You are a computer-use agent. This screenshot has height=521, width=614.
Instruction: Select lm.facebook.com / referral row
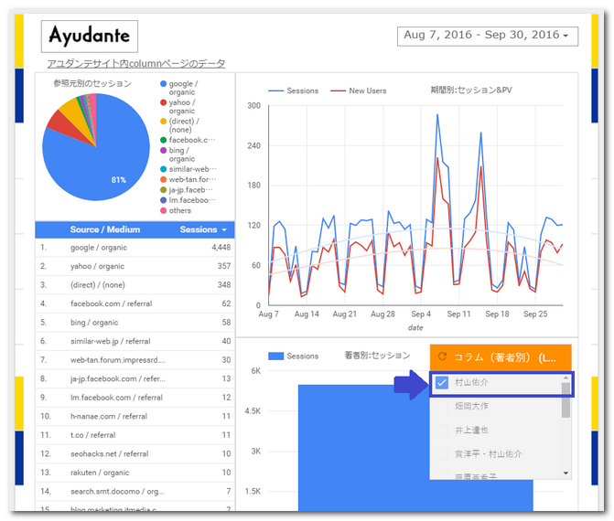point(135,398)
